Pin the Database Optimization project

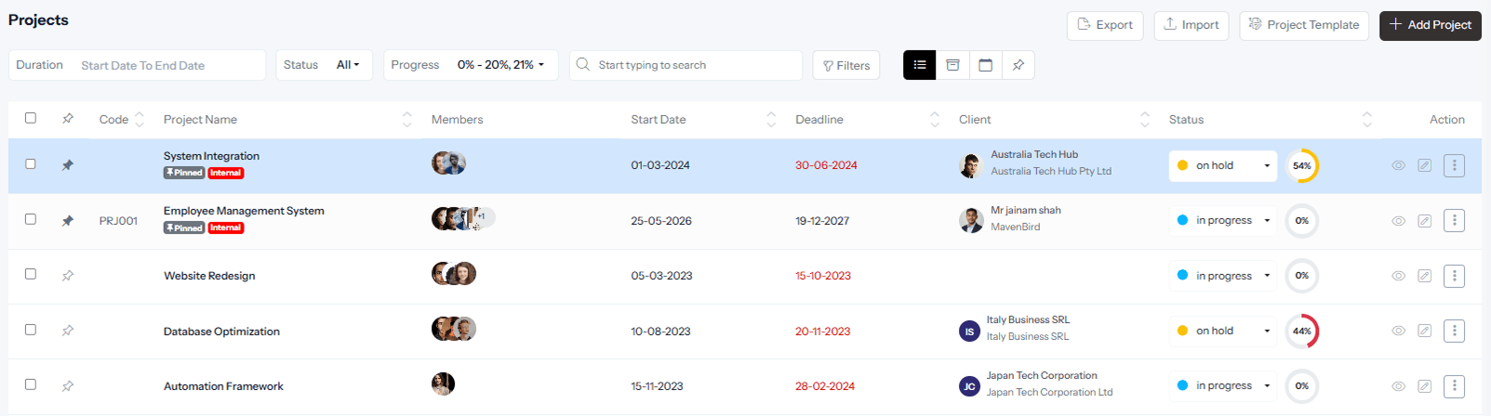(x=67, y=331)
